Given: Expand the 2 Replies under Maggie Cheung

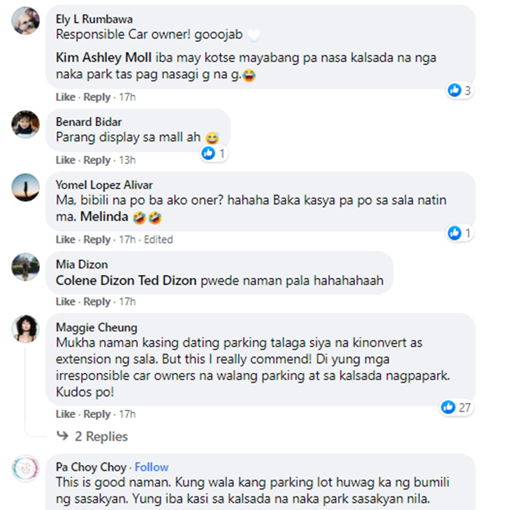Looking at the screenshot, I should coord(92,436).
